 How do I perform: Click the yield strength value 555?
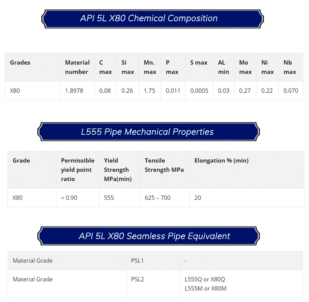[x=120, y=198]
